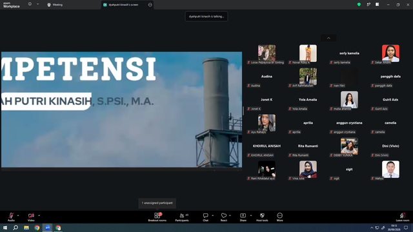Image resolution: width=413 pixels, height=232 pixels.
Task: Click Leave room button
Action: (403, 217)
